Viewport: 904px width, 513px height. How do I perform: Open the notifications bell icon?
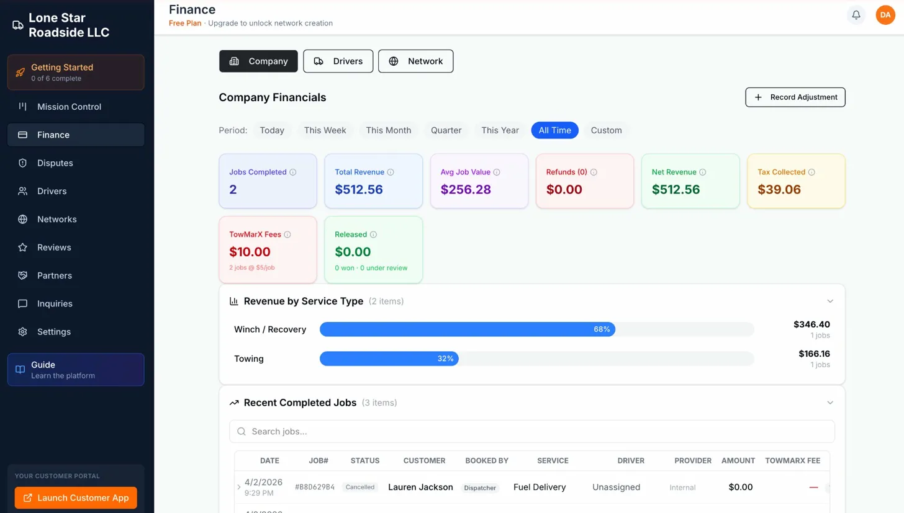pos(856,15)
